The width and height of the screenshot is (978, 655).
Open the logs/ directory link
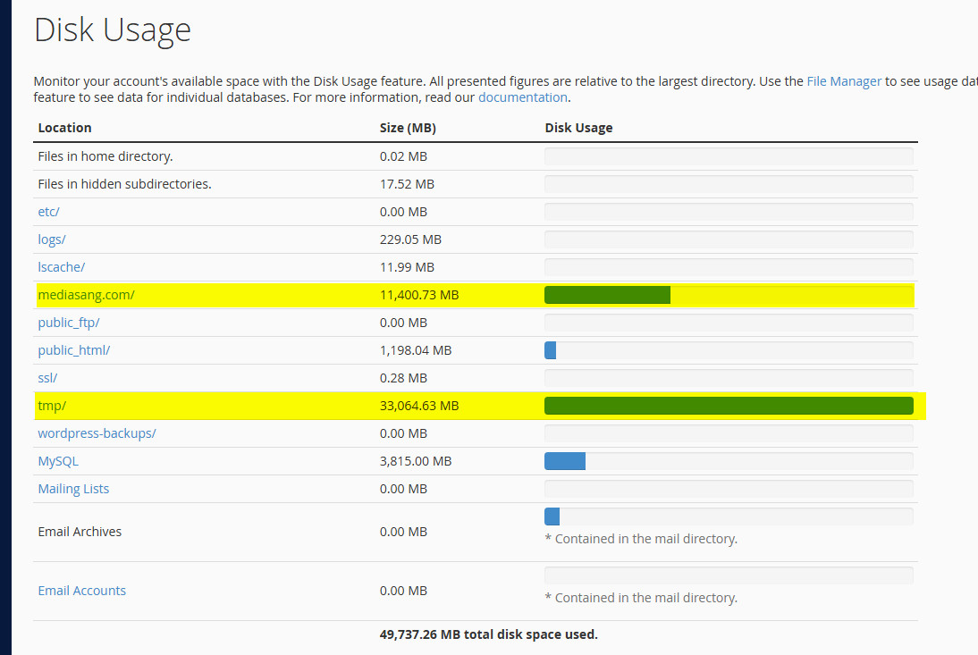52,239
